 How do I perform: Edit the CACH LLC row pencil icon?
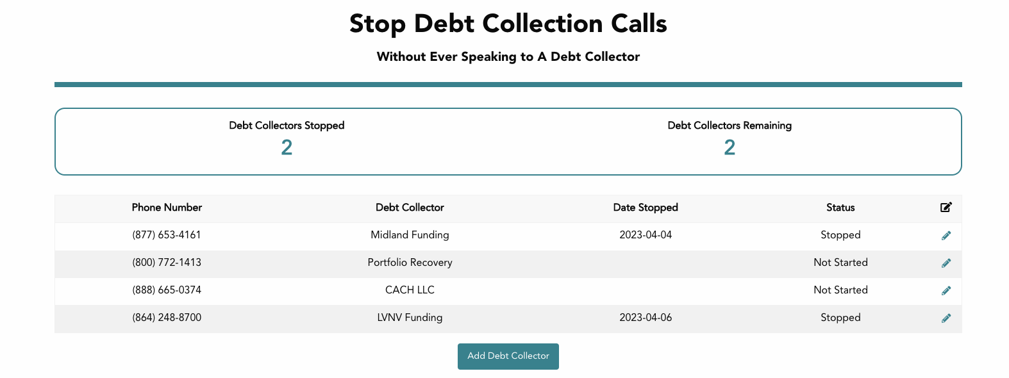[x=946, y=290]
